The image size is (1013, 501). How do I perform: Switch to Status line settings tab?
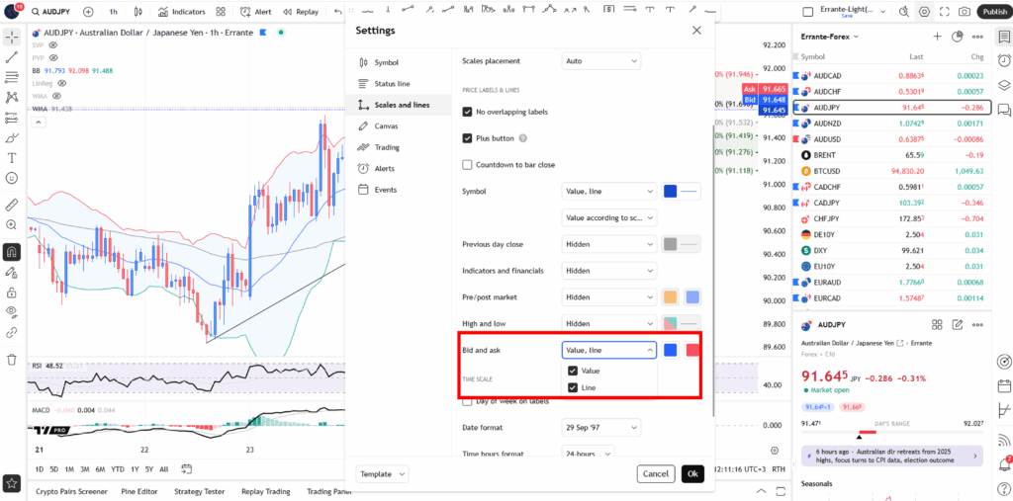point(399,84)
